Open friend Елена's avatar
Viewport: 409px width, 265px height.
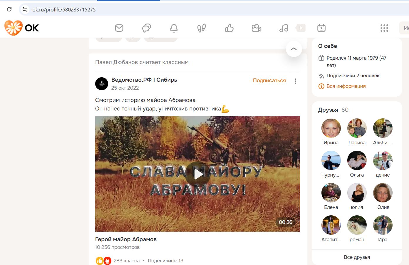(x=331, y=193)
